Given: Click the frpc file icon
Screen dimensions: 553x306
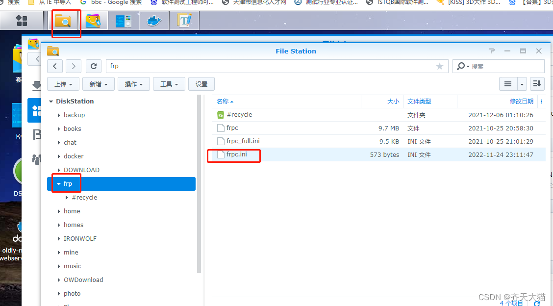Looking at the screenshot, I should click(x=221, y=128).
